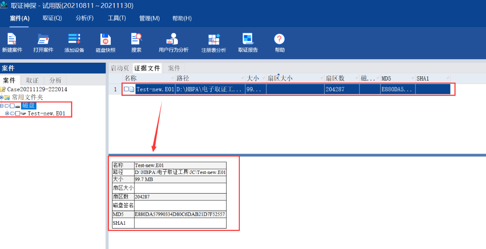
Task: Switch to the 启动页 tab
Action: point(120,68)
